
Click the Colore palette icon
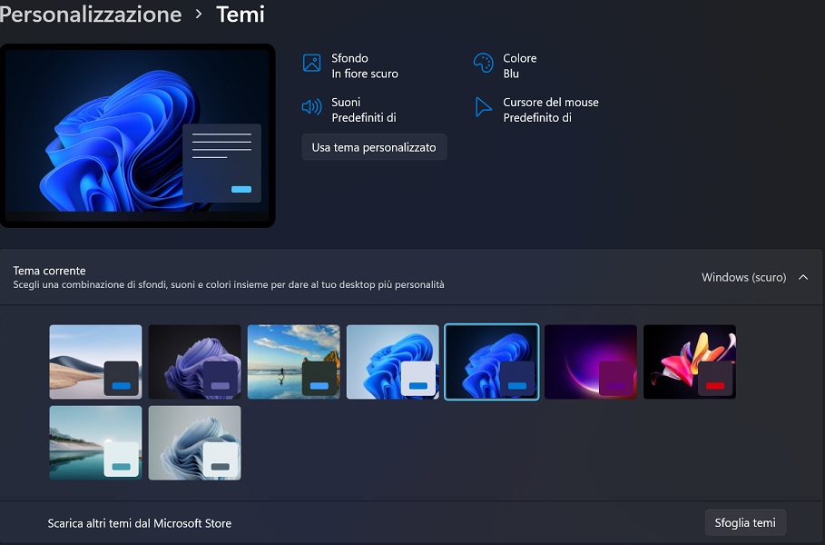click(x=483, y=63)
